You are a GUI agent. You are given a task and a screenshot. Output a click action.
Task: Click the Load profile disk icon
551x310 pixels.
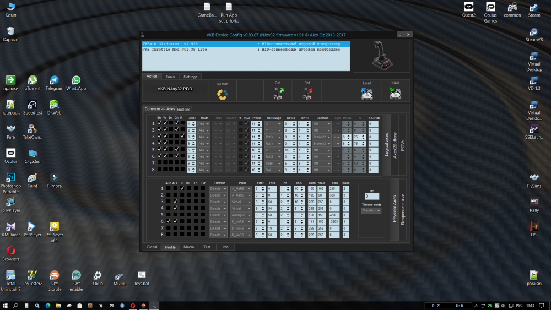tap(367, 94)
